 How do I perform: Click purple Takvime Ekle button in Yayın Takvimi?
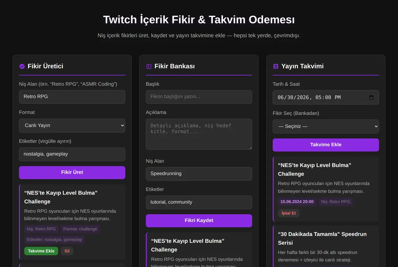326,145
